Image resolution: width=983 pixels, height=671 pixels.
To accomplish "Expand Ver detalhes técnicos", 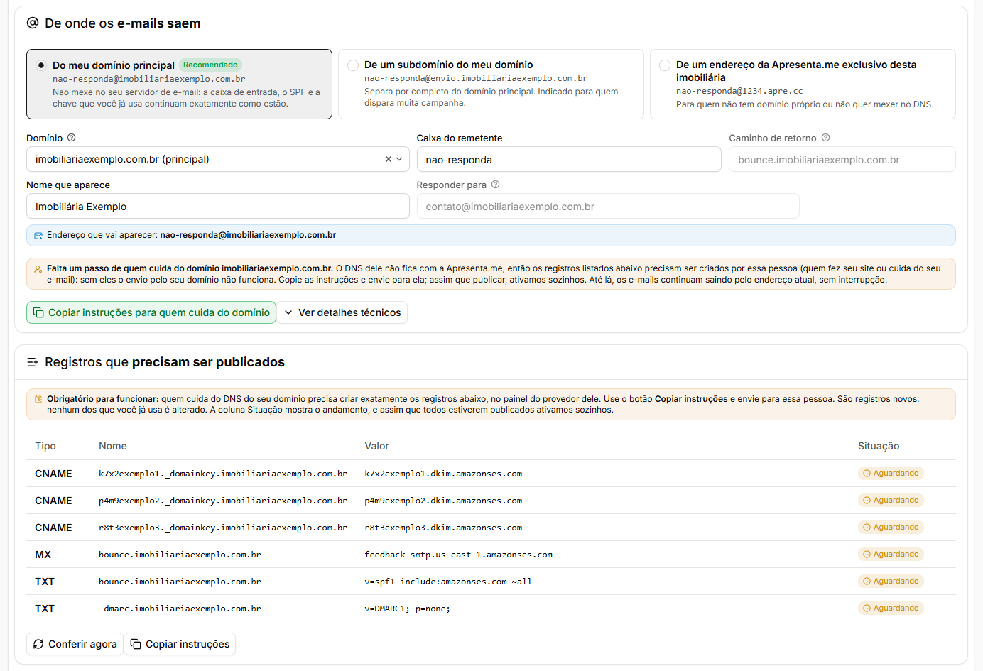I will pos(342,312).
